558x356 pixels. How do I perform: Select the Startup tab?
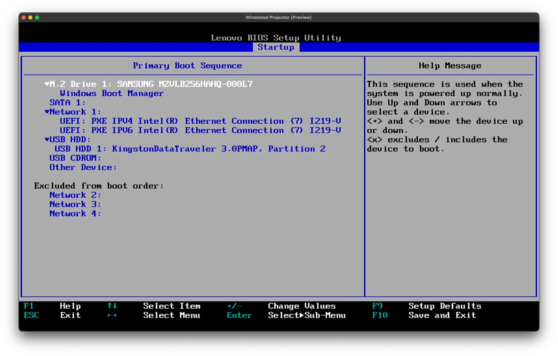pyautogui.click(x=276, y=47)
